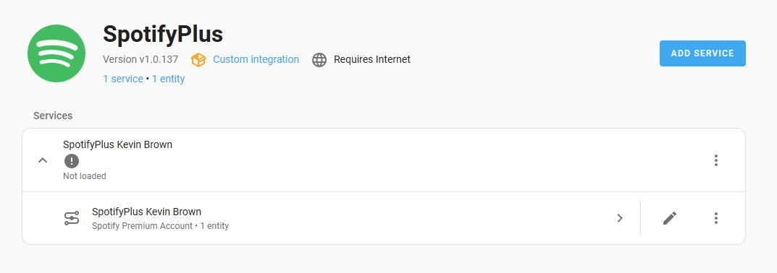Image resolution: width=777 pixels, height=273 pixels.
Task: Click the Requires Internet label
Action: [x=372, y=59]
